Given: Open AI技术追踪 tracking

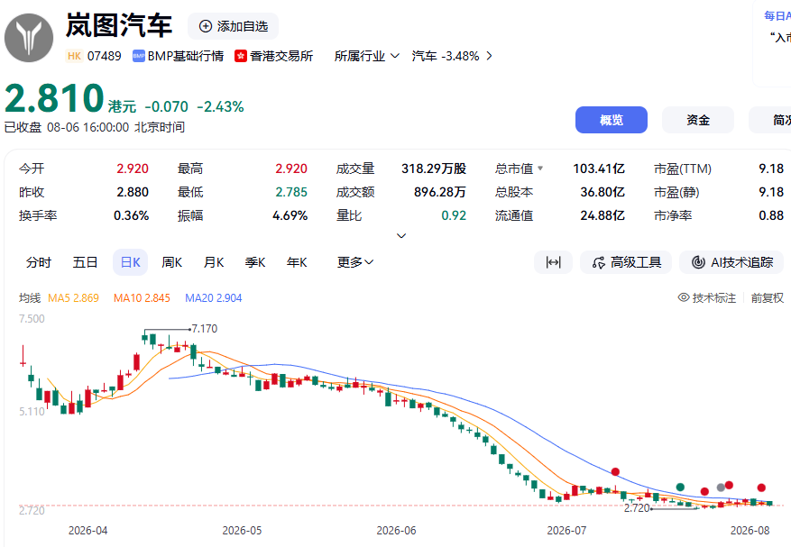Looking at the screenshot, I should (x=731, y=262).
